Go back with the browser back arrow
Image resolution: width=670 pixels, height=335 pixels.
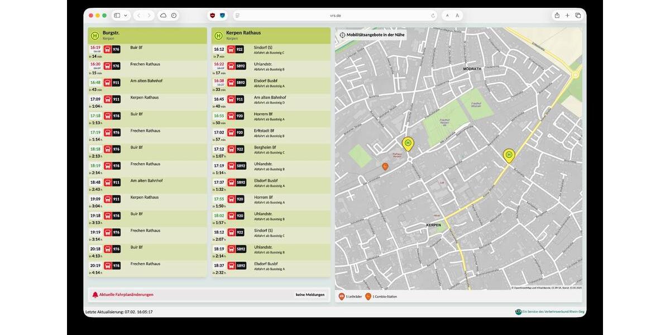[138, 16]
